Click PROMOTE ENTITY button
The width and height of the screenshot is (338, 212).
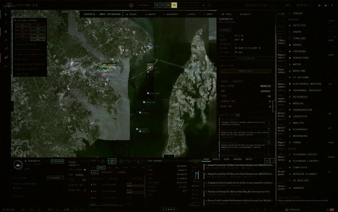[x=246, y=71]
